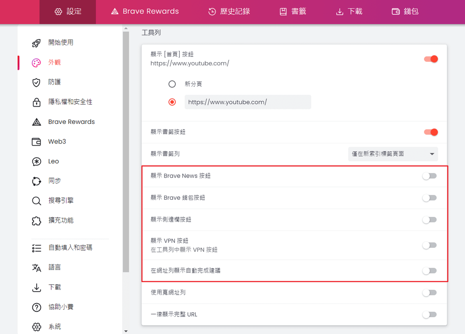Image resolution: width=465 pixels, height=334 pixels.
Task: Open 顯示書籤列 dropdown 僅在新索引標籤頁面
Action: click(x=393, y=154)
